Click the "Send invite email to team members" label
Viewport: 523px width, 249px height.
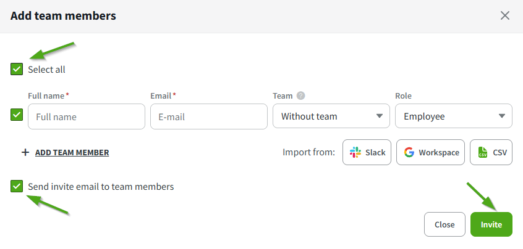101,186
